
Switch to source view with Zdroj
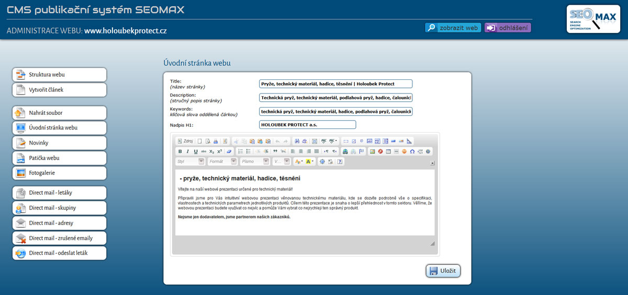(185, 141)
